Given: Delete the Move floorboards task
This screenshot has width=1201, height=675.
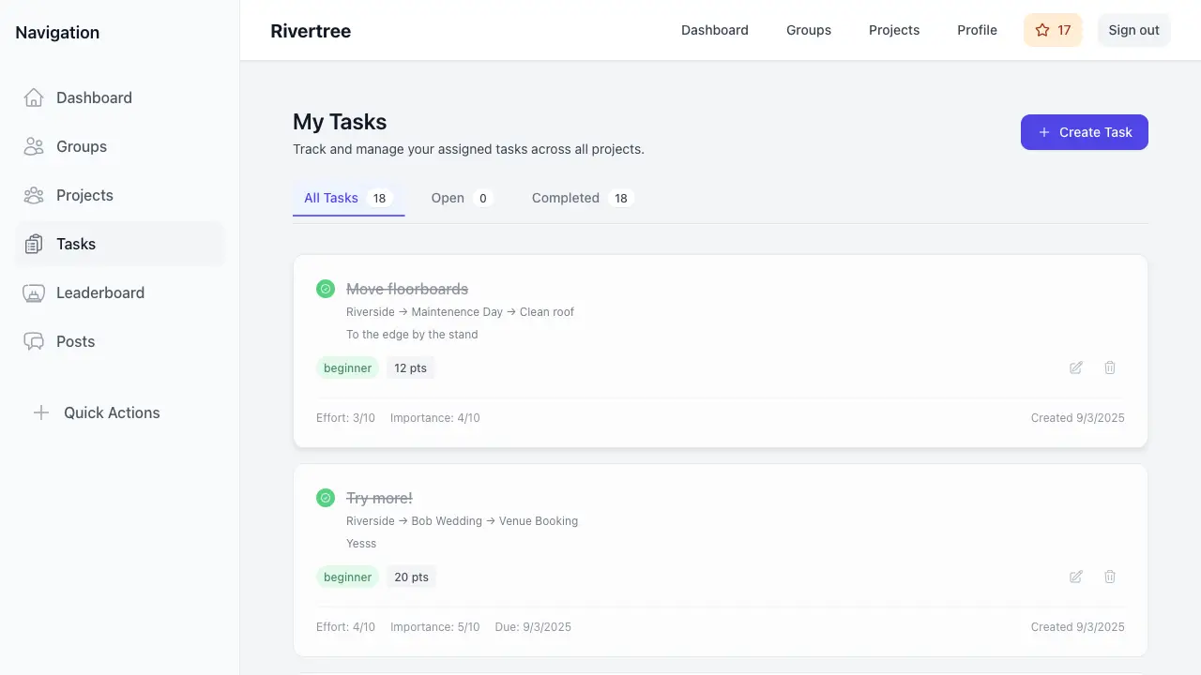Looking at the screenshot, I should 1110,367.
